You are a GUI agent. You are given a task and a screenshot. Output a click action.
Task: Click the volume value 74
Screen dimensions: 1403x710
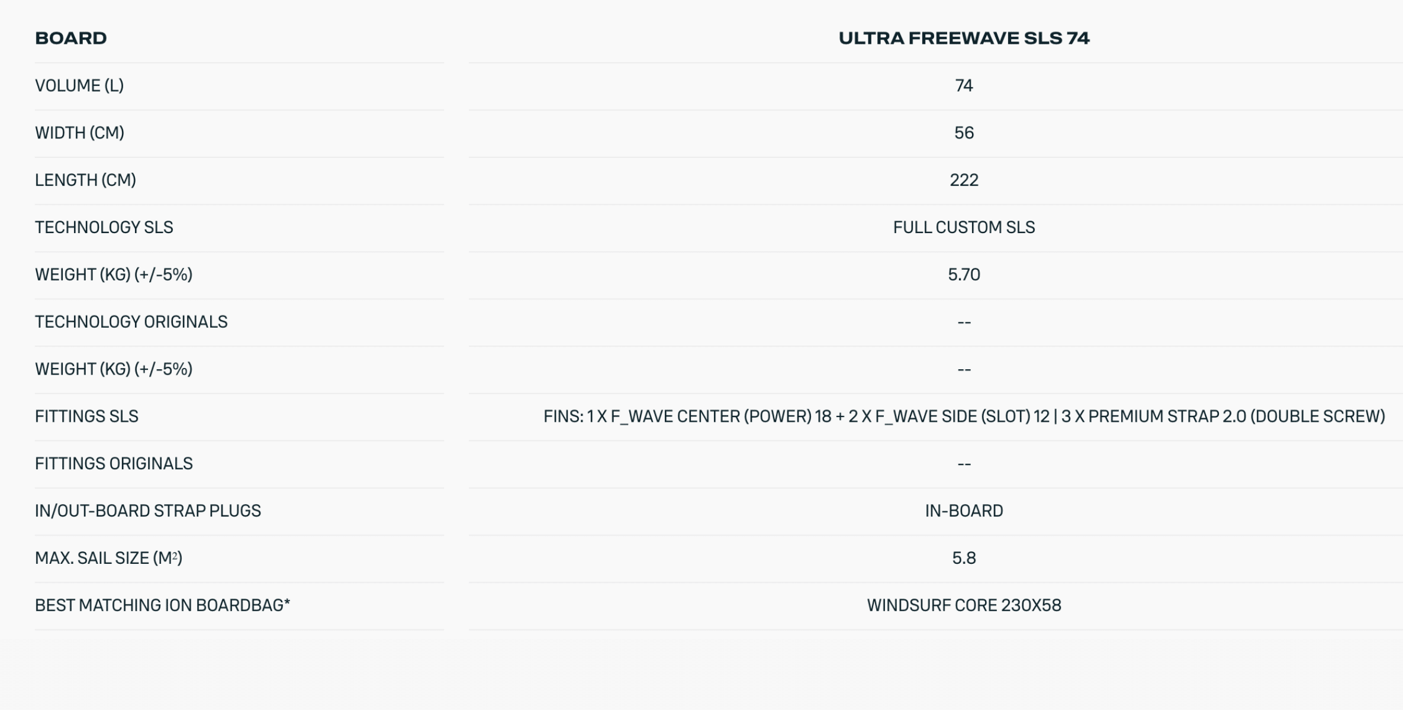pos(964,86)
